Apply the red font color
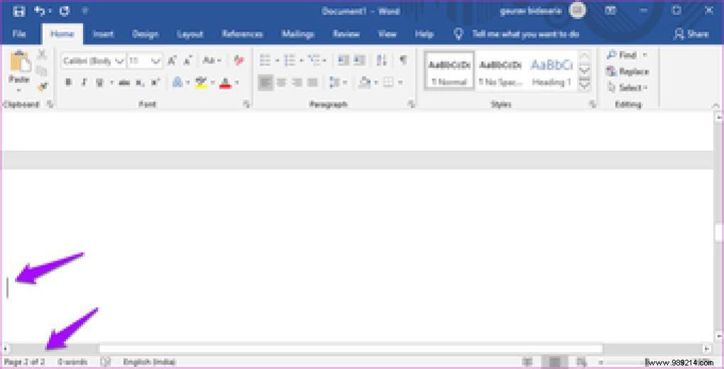The height and width of the screenshot is (369, 724). tap(225, 82)
